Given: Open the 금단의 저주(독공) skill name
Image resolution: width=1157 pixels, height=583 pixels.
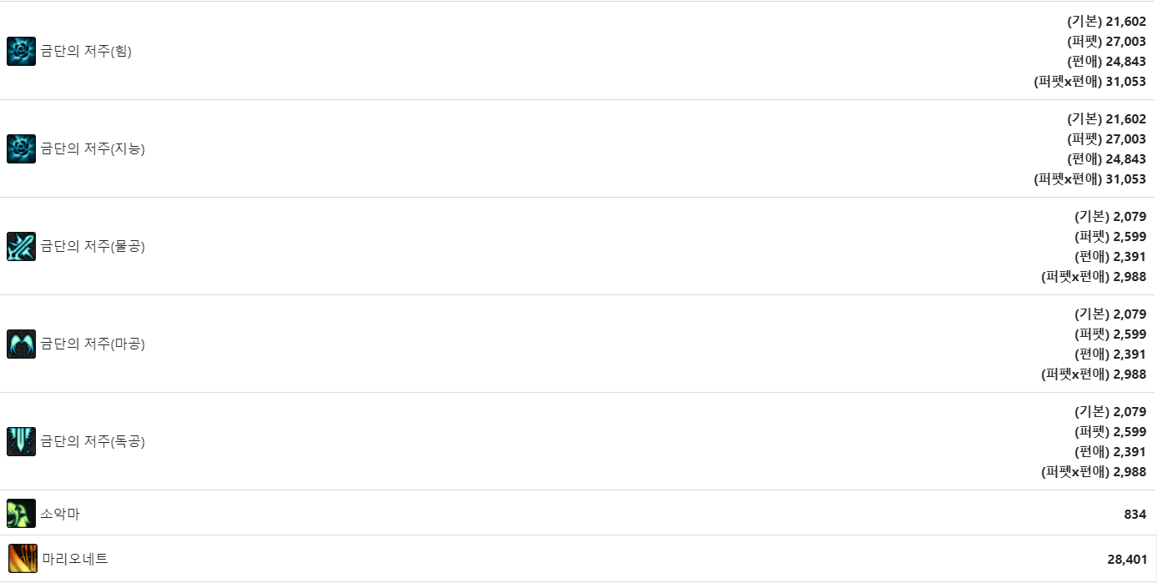Looking at the screenshot, I should 93,441.
